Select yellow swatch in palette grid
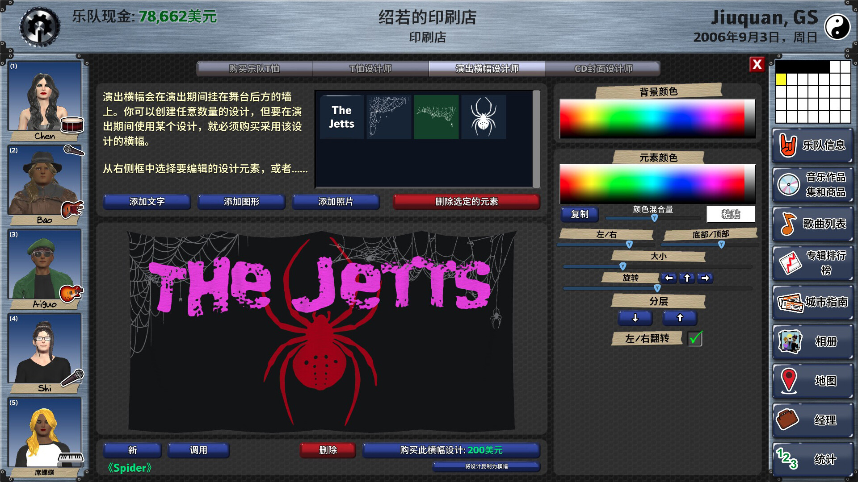Viewport: 858px width, 482px height. 781,79
